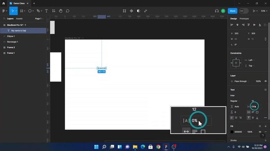Set text vertical align middle

pos(253,118)
